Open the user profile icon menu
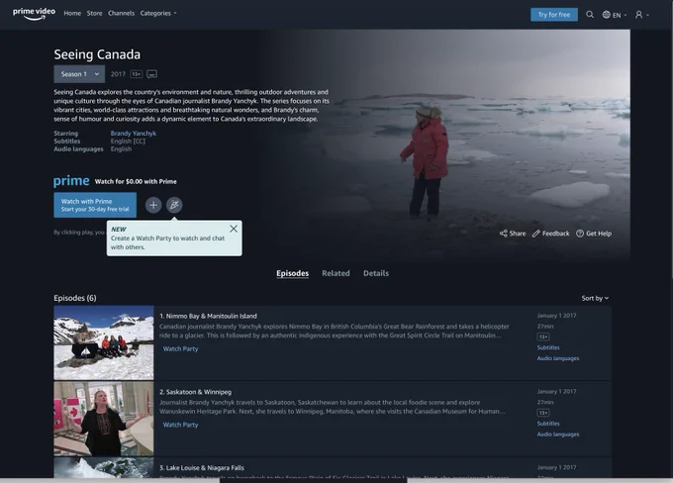 coord(641,15)
